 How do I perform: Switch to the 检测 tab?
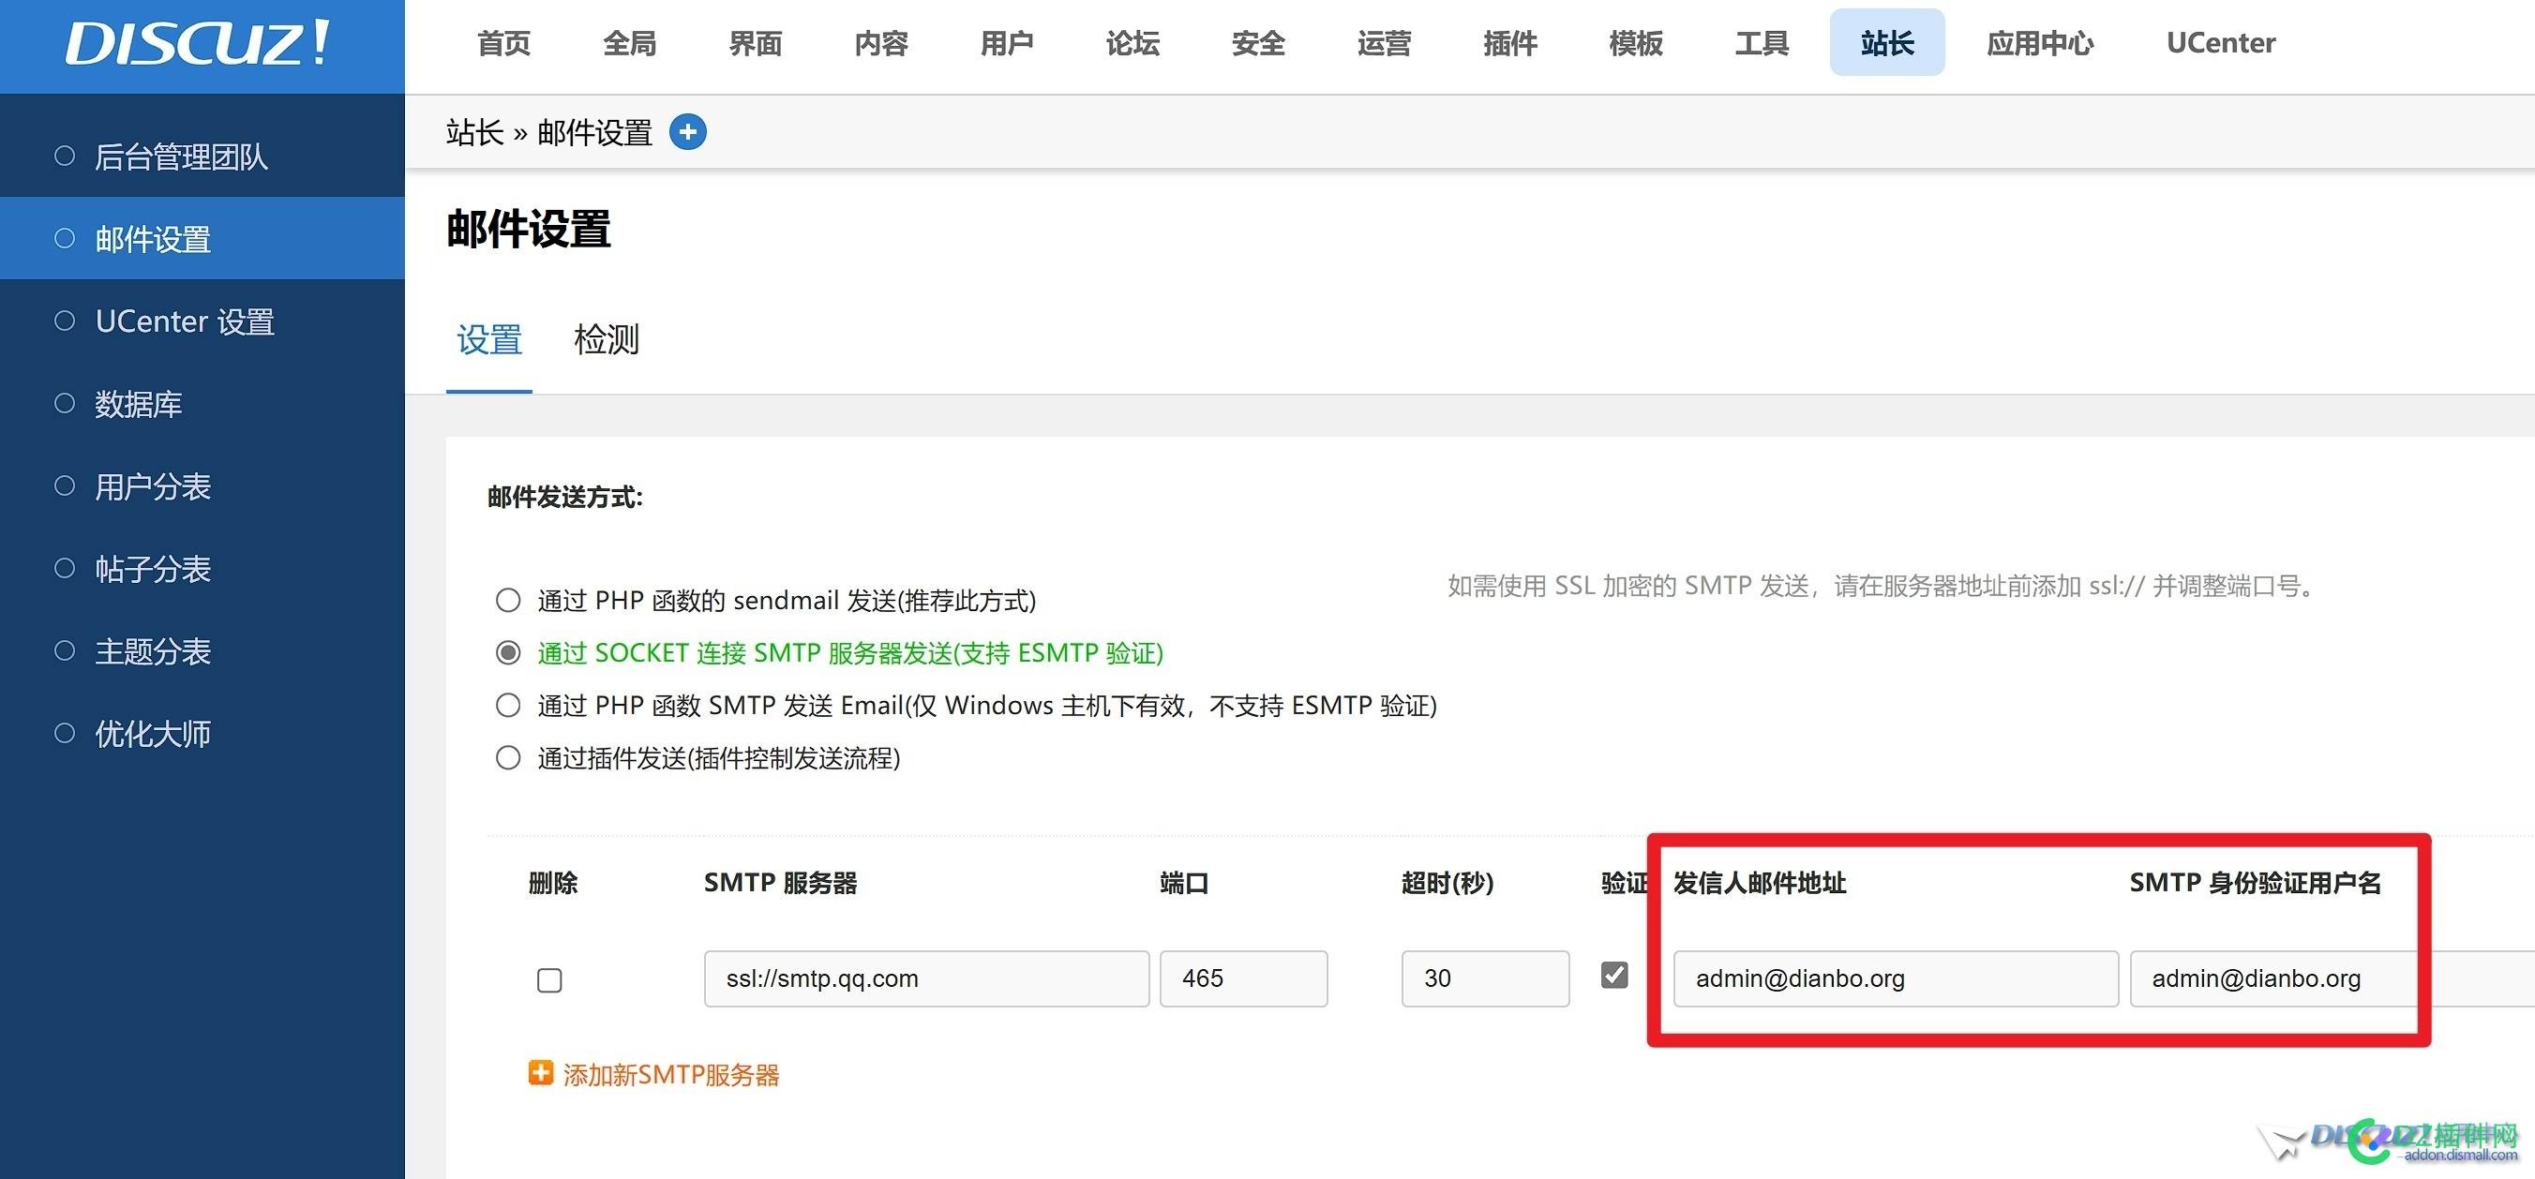[607, 339]
